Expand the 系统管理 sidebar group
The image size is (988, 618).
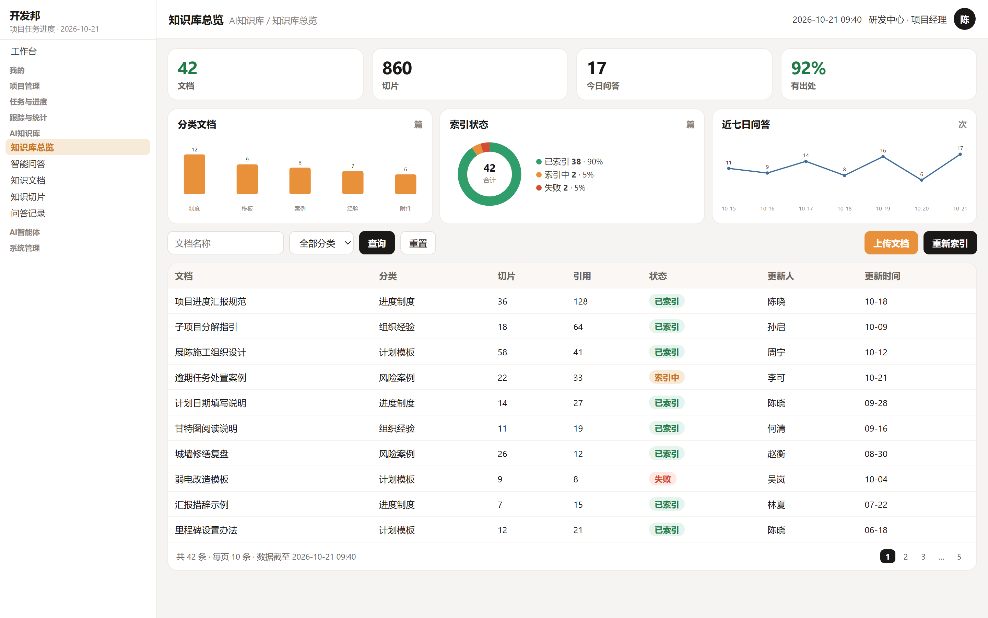pyautogui.click(x=24, y=248)
